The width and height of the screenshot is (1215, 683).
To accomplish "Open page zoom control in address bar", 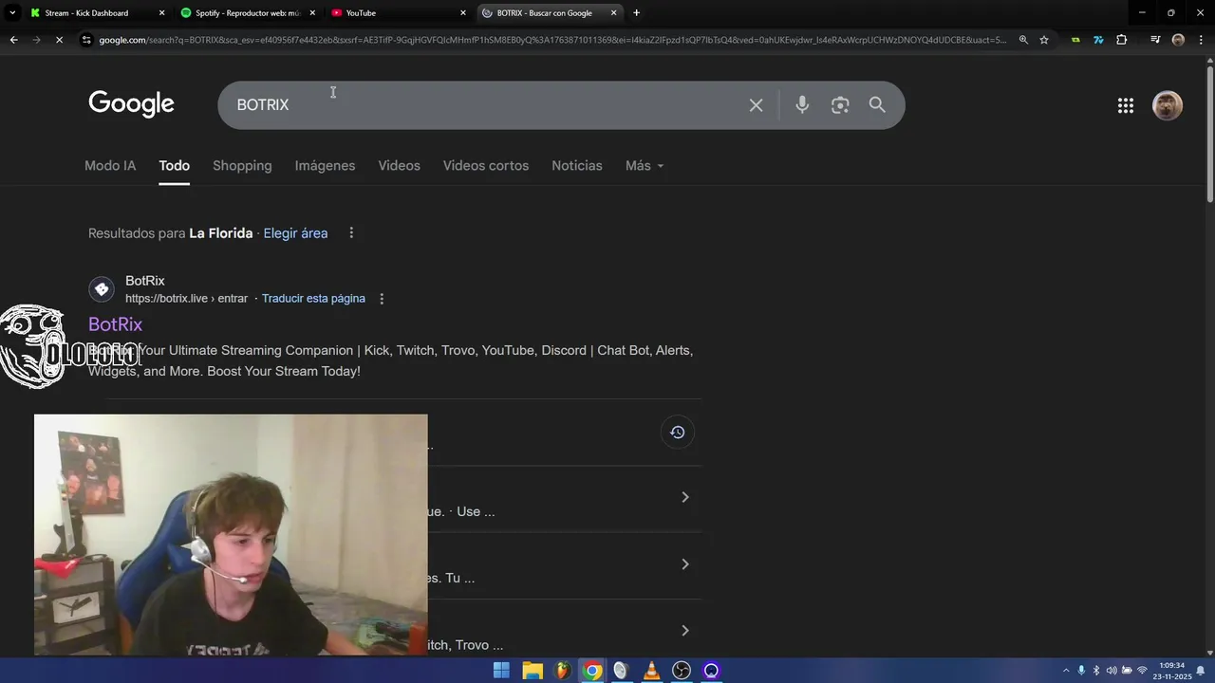I will pos(1023,40).
